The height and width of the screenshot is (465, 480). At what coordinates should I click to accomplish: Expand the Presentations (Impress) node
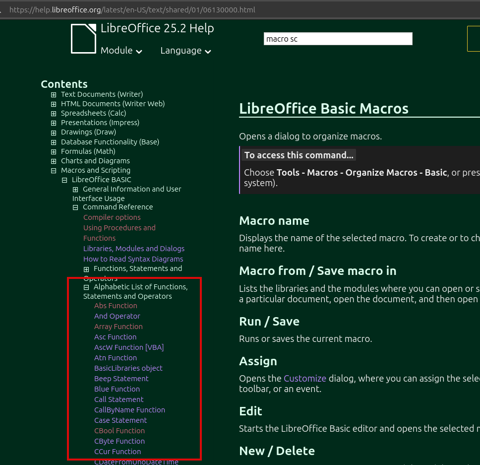pyautogui.click(x=54, y=123)
